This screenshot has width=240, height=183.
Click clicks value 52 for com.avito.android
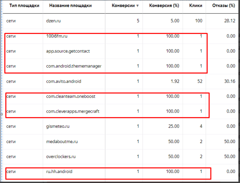[200, 81]
